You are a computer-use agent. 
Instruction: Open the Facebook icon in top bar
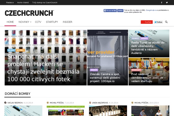[162, 2]
